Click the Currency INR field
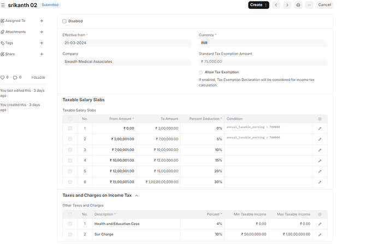The width and height of the screenshot is (377, 244). click(x=263, y=43)
